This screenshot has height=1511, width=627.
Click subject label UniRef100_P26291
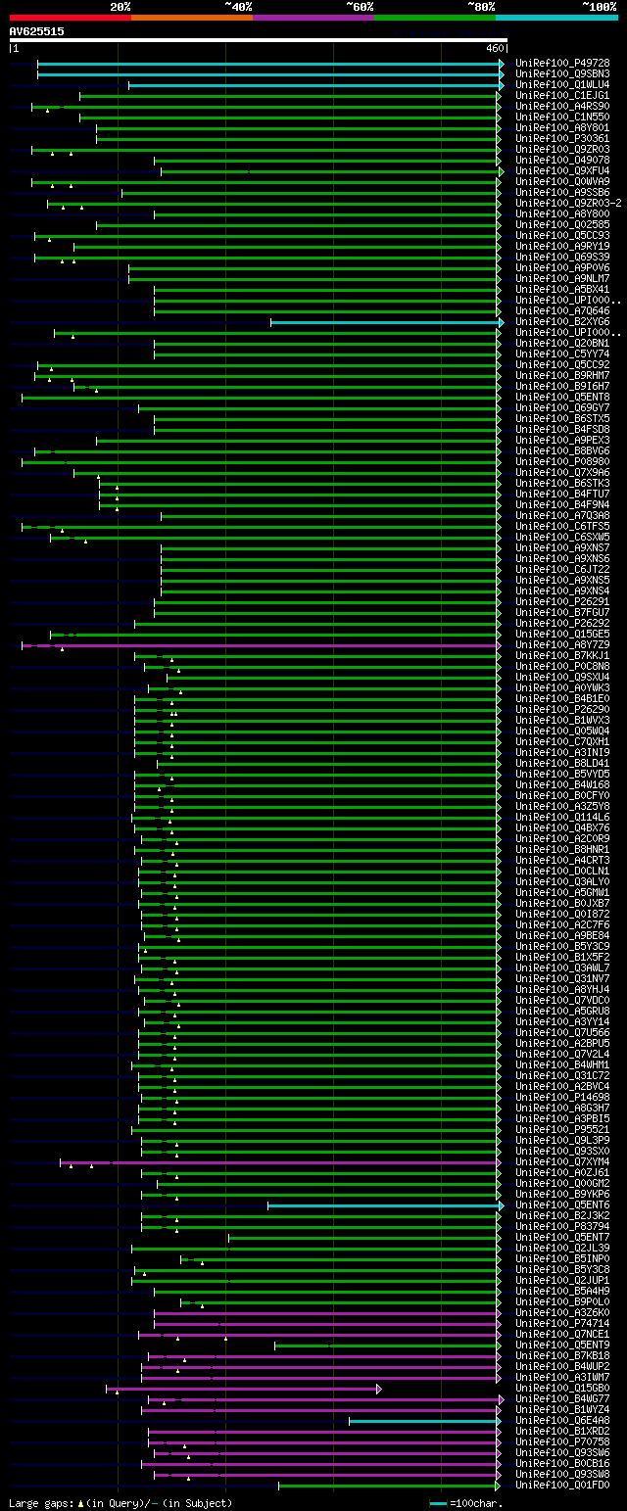point(562,601)
